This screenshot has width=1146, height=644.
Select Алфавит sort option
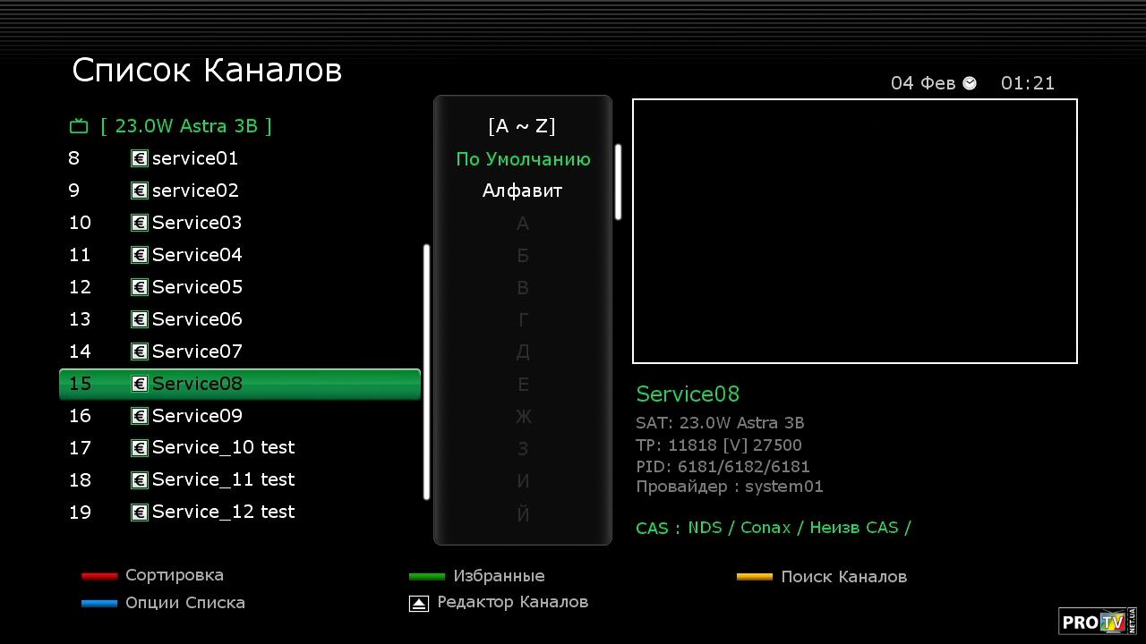point(522,191)
